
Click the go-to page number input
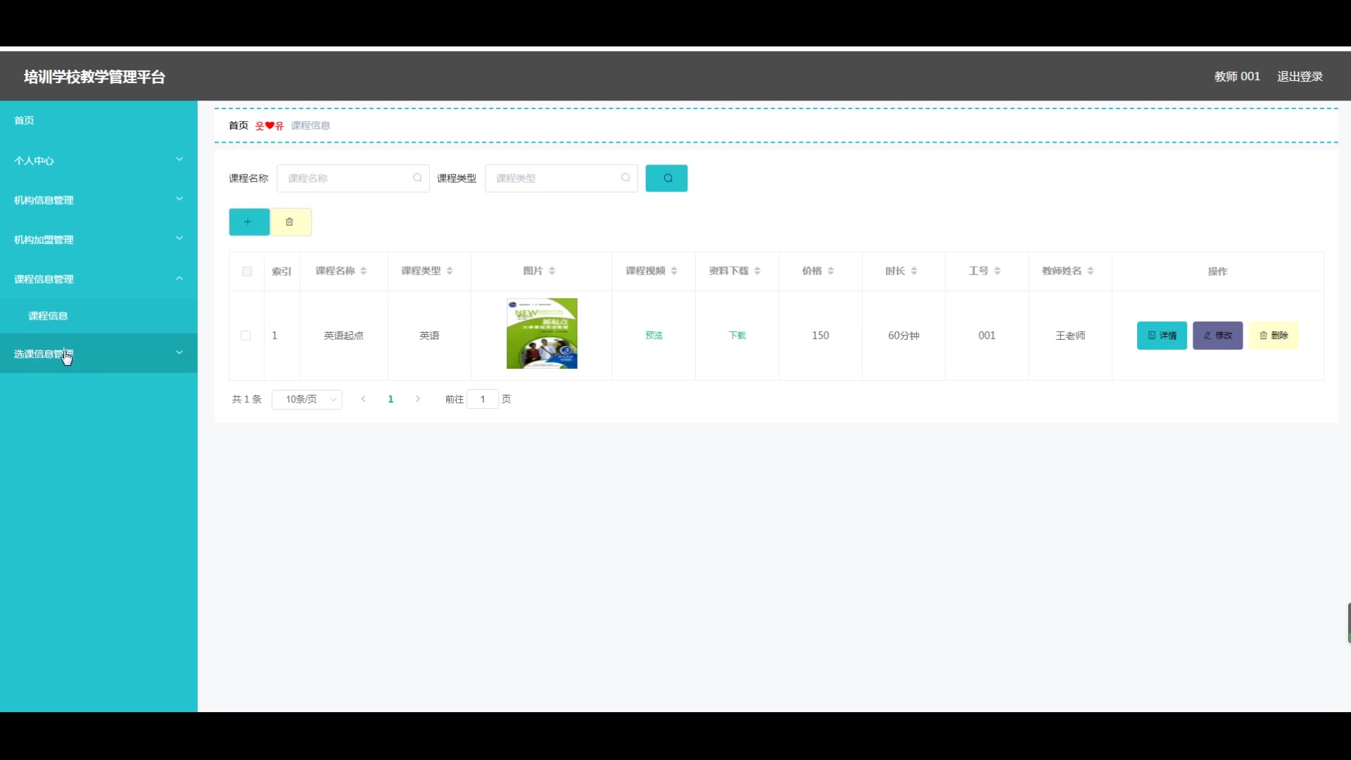483,399
